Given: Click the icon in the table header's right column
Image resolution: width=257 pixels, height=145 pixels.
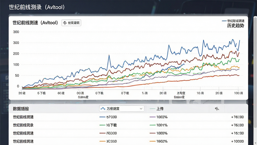Looking at the screenshot, I should [217, 109].
